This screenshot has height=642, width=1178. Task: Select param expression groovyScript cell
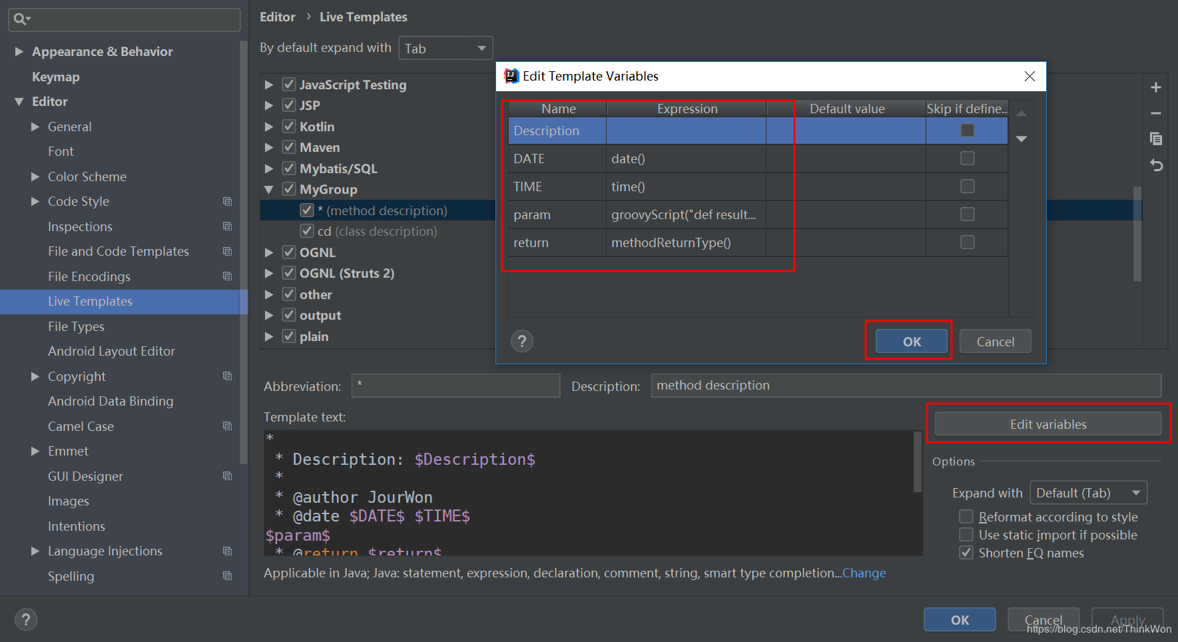coord(686,214)
